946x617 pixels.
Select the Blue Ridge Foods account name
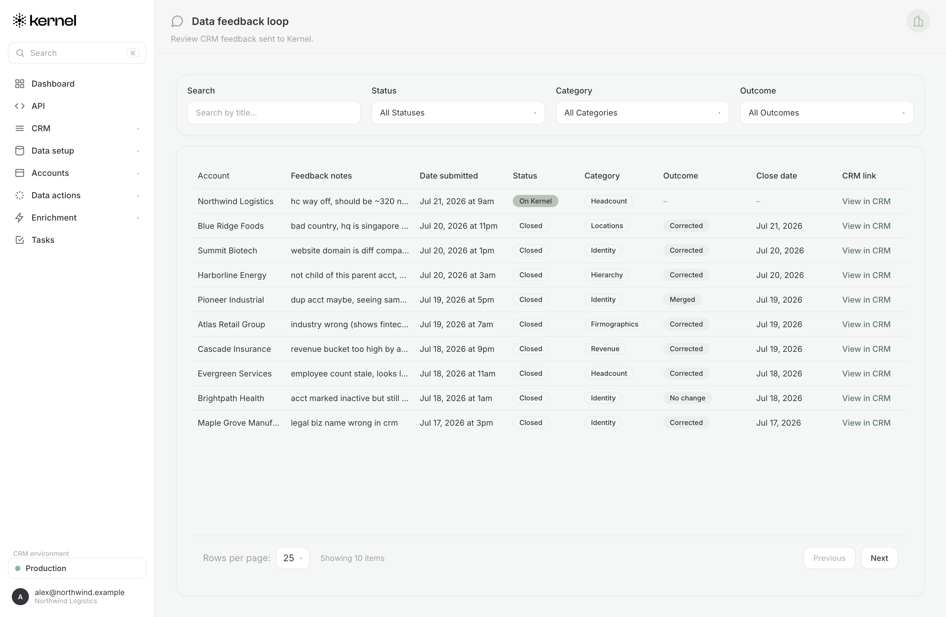pos(231,226)
